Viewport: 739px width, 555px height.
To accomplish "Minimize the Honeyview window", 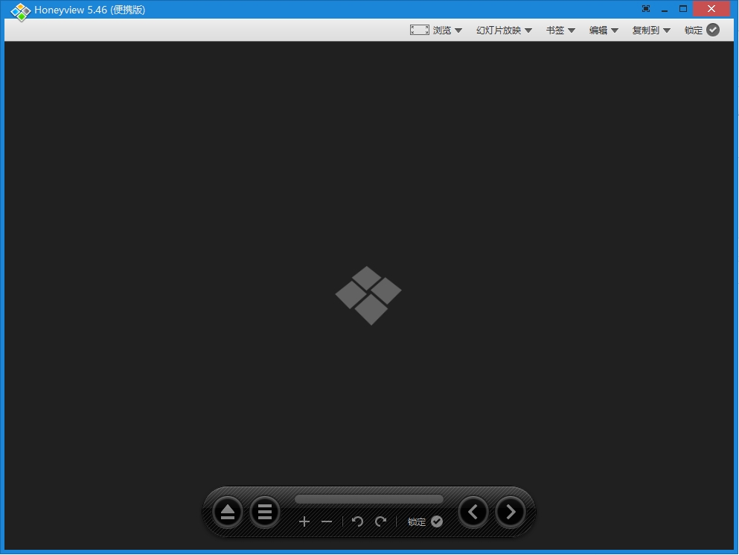I will tap(665, 10).
